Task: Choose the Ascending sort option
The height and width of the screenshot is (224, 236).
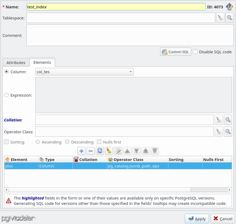Action: tap(38, 142)
